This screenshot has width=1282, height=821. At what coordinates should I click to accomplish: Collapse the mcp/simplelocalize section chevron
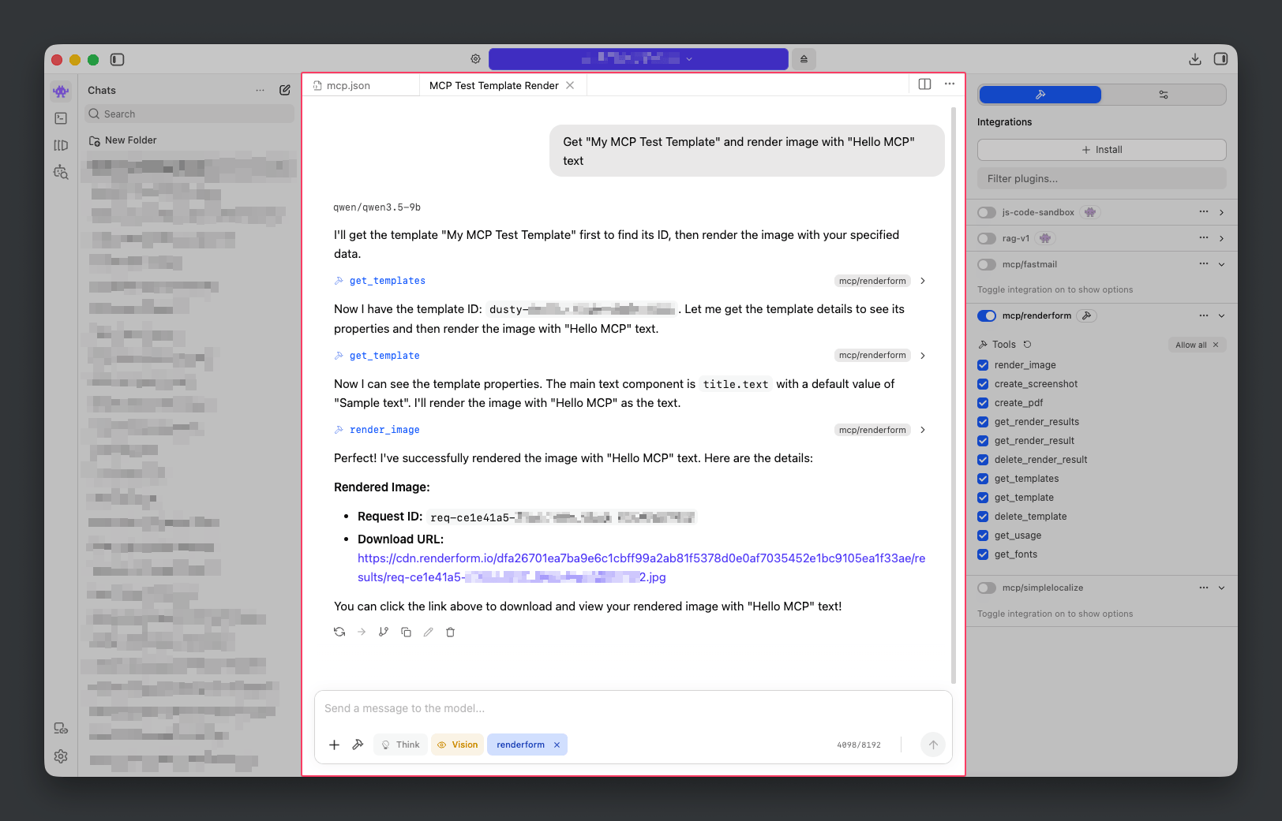[x=1222, y=588]
